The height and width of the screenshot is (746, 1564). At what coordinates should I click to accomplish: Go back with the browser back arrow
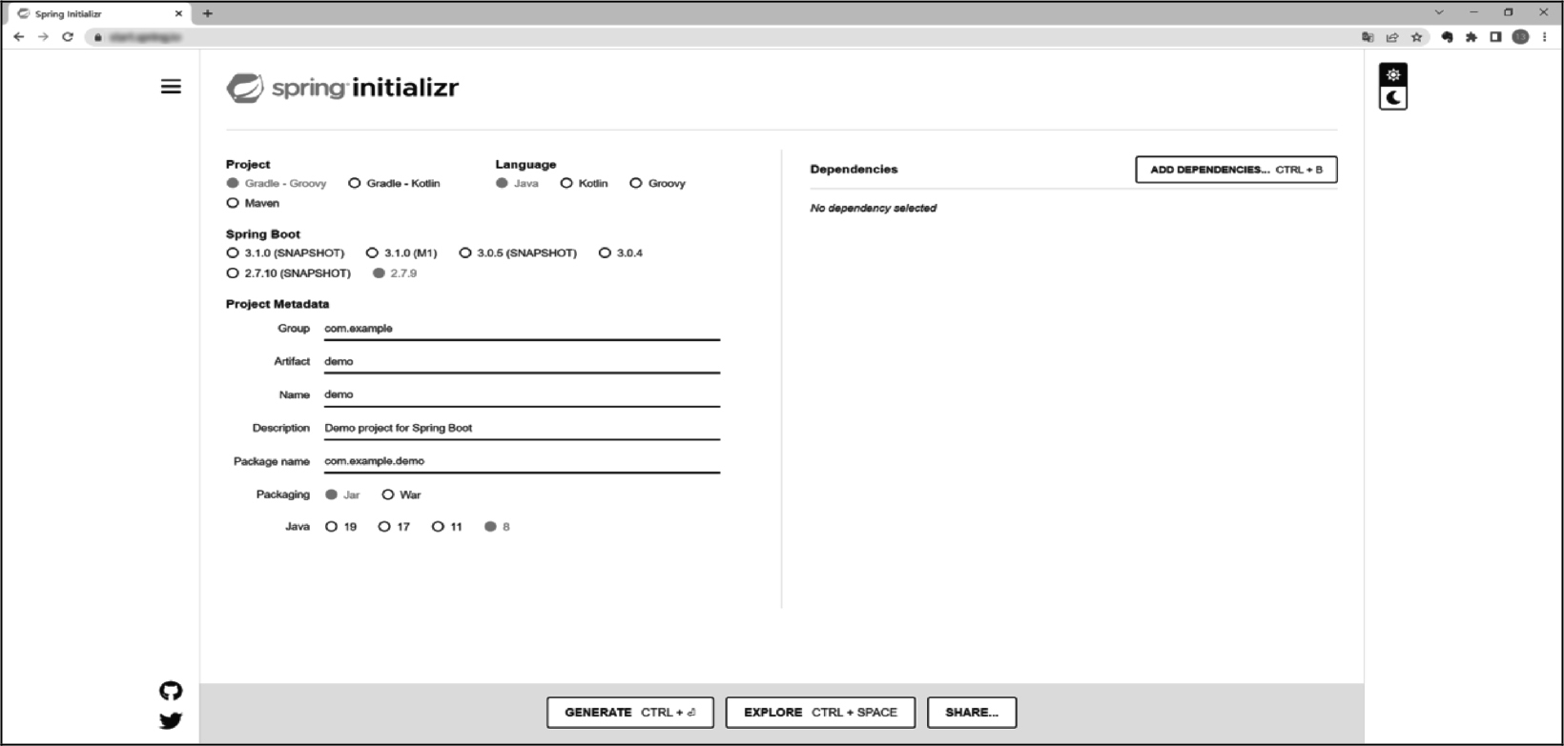pos(18,37)
